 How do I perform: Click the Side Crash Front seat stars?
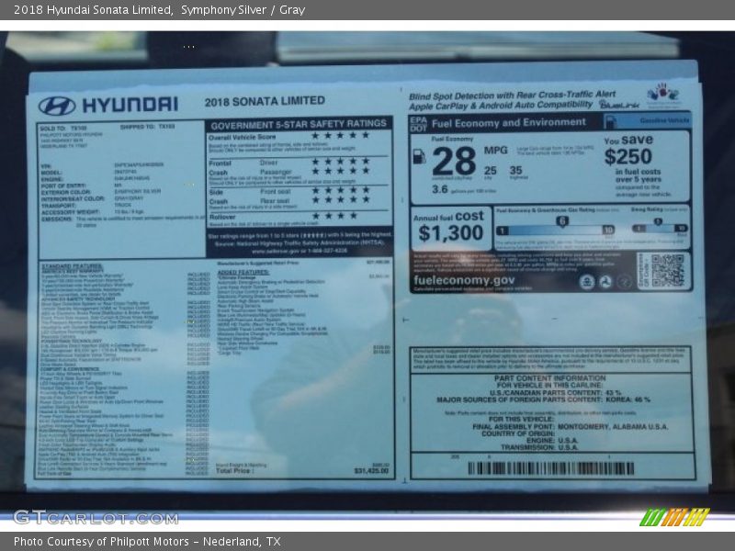pyautogui.click(x=340, y=190)
